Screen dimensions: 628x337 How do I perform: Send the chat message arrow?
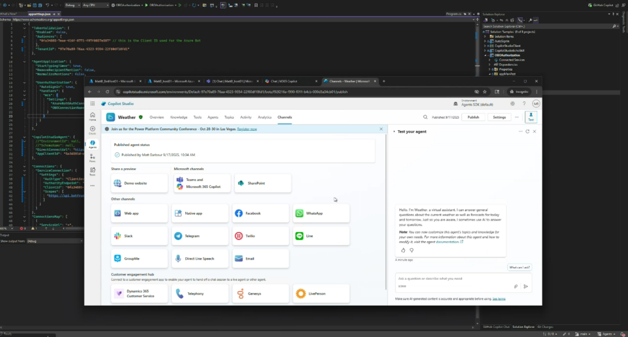click(526, 287)
